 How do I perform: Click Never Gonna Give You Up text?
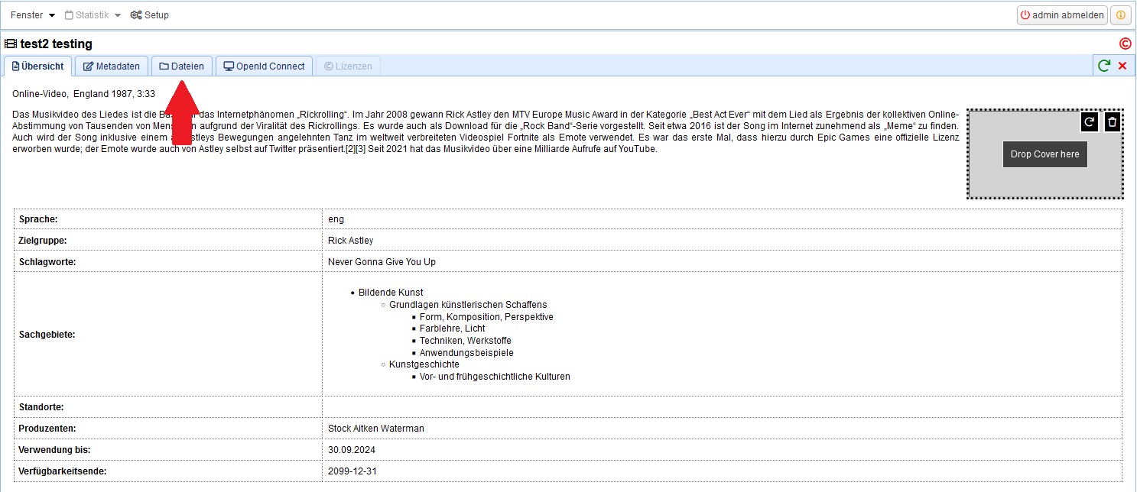382,262
